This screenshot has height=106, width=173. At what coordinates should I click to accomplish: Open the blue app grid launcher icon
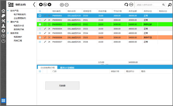[3, 101]
